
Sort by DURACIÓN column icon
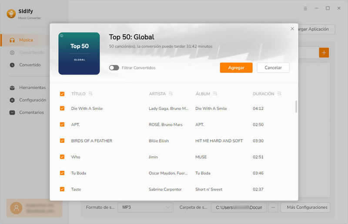coord(279,94)
